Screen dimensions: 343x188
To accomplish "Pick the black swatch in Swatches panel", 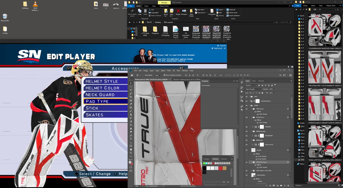I will pos(204,168).
